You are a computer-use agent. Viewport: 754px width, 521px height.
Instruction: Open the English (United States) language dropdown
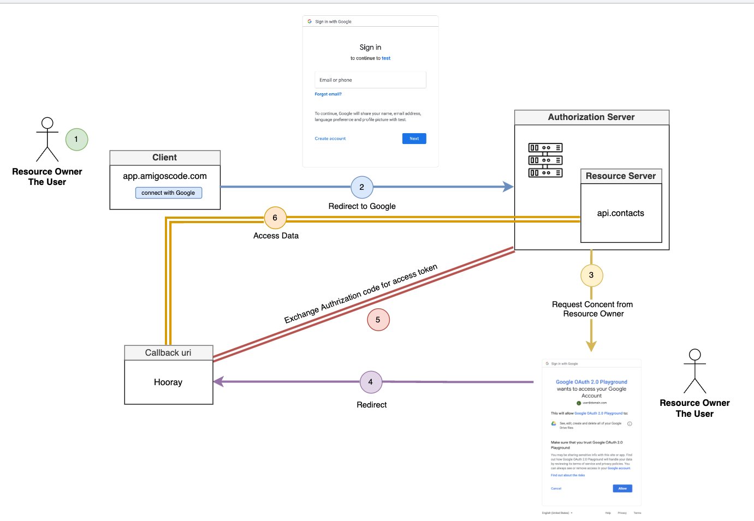click(557, 513)
